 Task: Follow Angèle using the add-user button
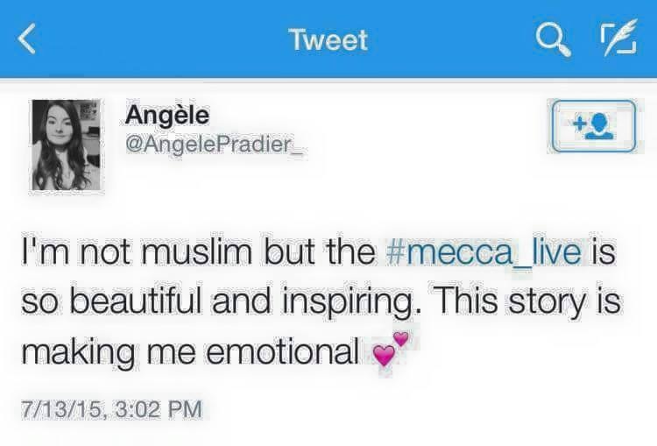(x=594, y=126)
